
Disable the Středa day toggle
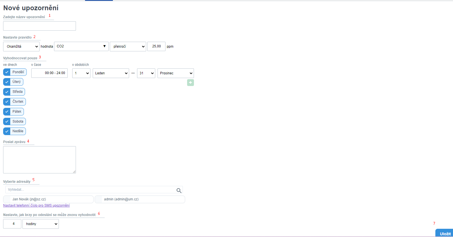click(7, 92)
